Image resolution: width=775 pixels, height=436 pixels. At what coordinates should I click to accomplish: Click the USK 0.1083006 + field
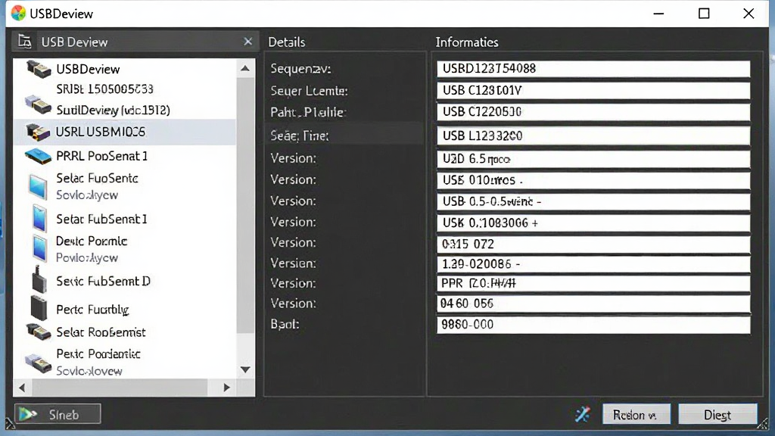593,223
